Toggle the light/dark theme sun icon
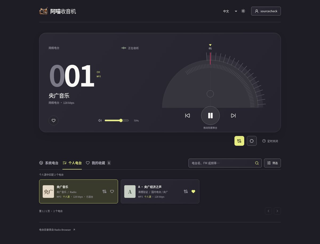The height and width of the screenshot is (244, 320). click(243, 11)
